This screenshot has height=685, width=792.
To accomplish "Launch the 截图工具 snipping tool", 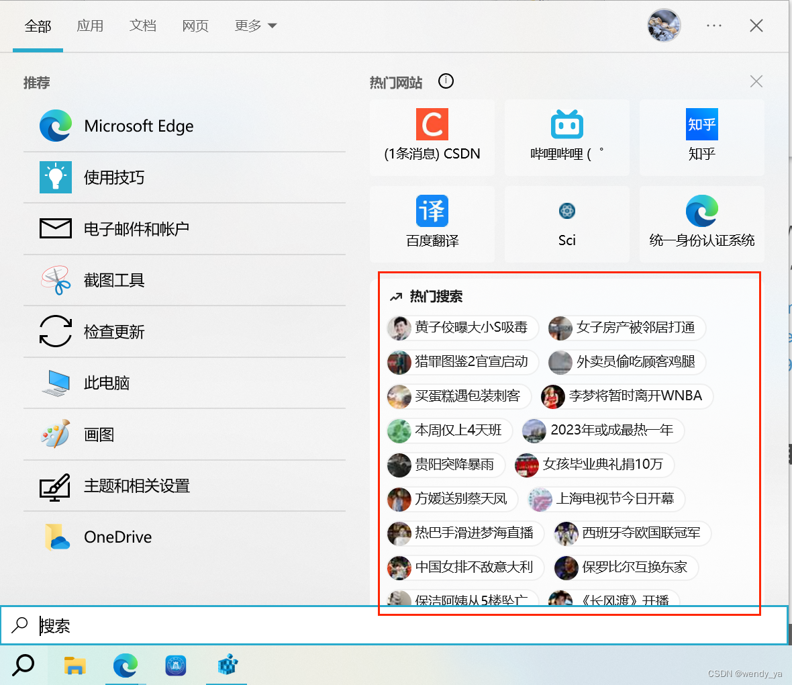I will tap(185, 280).
